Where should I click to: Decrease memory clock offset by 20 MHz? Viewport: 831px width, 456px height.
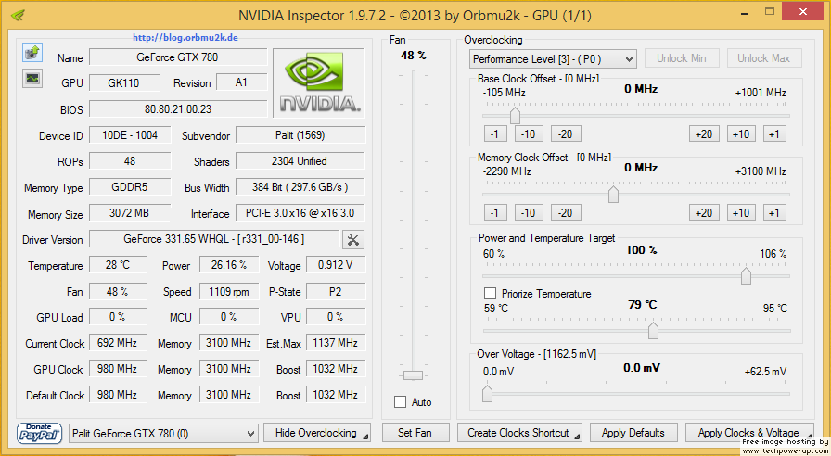(x=566, y=213)
